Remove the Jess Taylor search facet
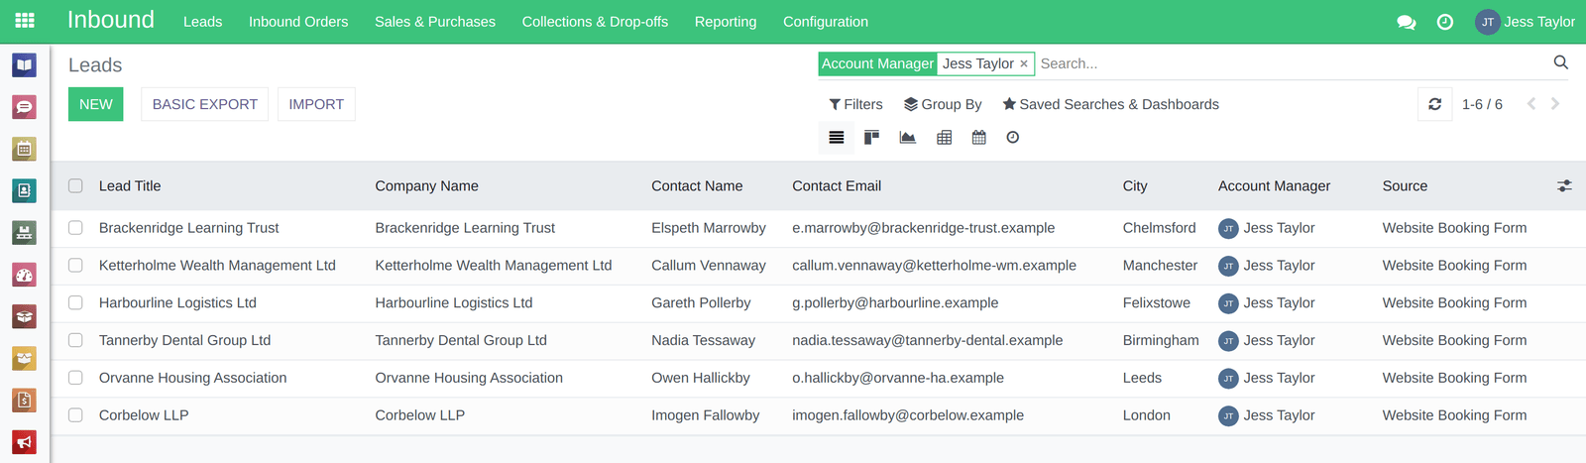Viewport: 1586px width, 463px height. pos(1024,63)
